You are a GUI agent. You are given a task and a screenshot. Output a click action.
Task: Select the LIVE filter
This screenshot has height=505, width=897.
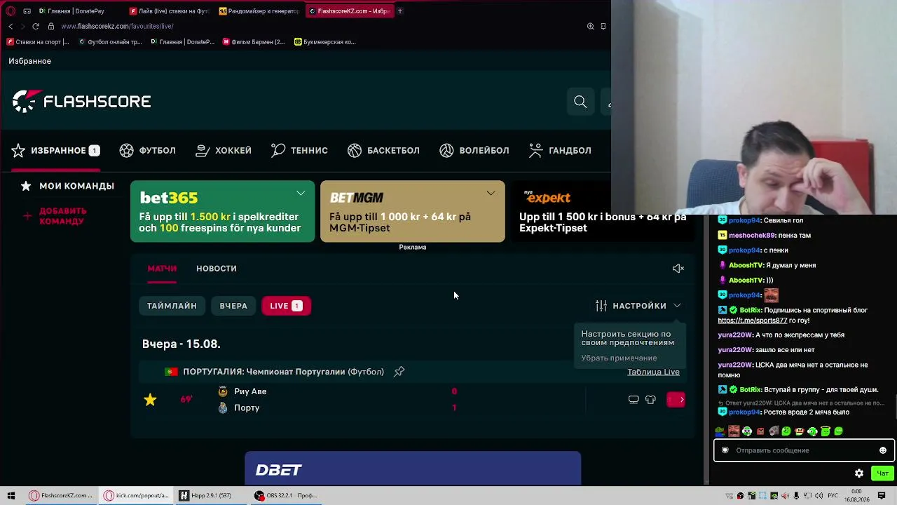tap(286, 306)
